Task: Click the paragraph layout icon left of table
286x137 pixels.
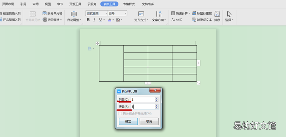Action: 90,49
